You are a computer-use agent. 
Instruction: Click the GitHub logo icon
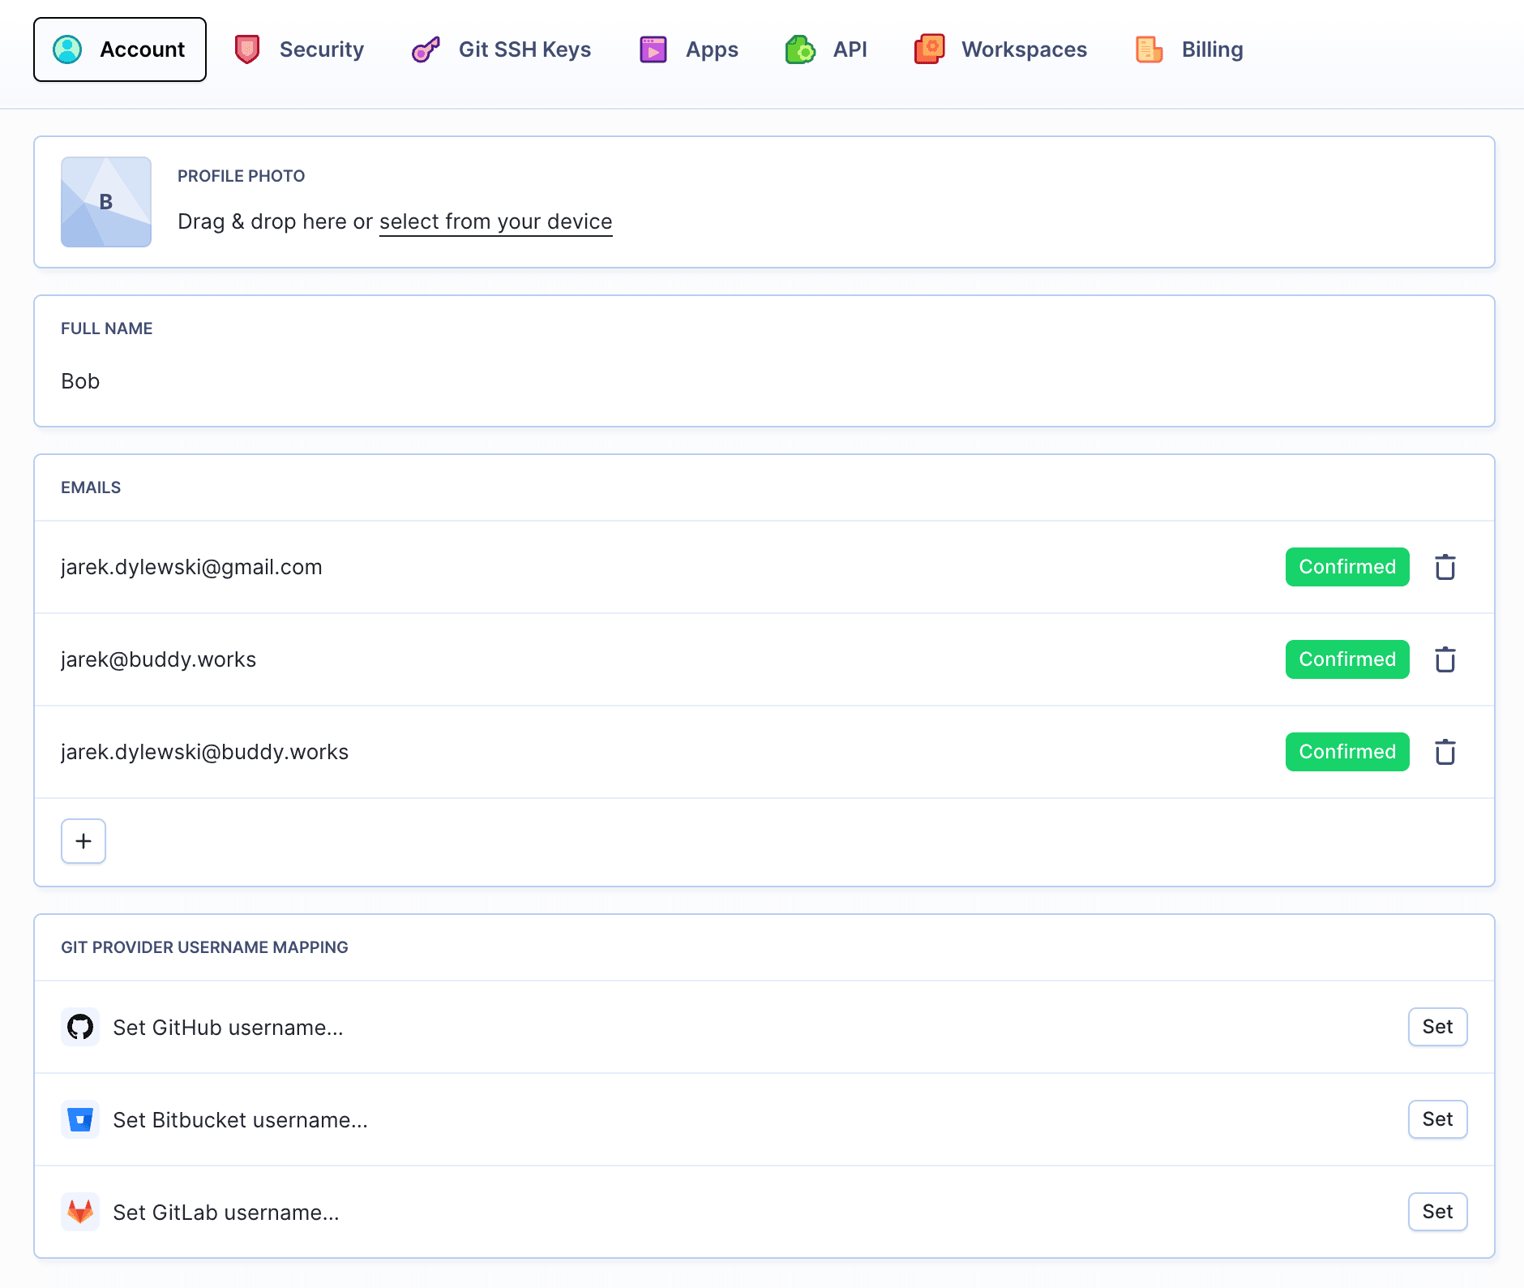coord(80,1027)
